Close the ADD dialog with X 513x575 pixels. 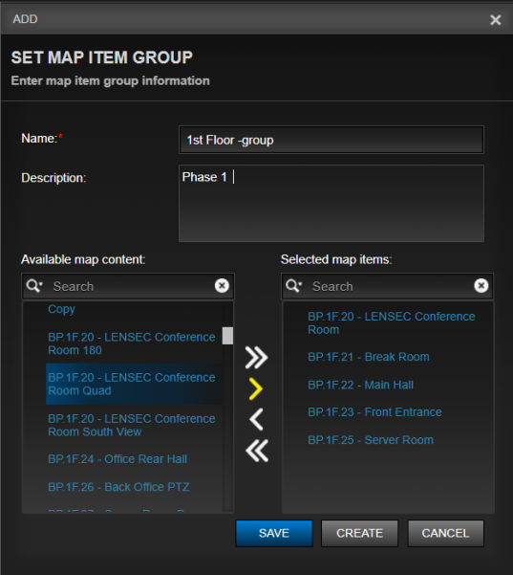(496, 19)
